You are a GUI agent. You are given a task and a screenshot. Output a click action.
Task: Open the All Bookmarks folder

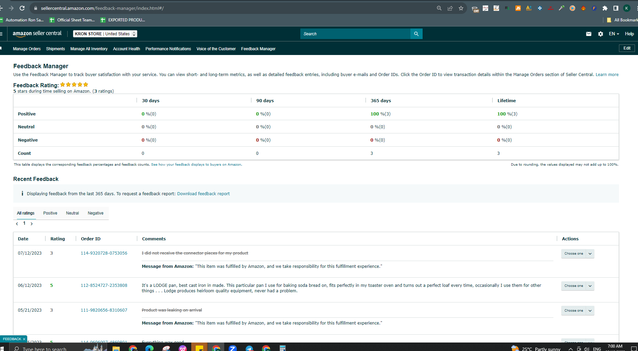point(622,20)
